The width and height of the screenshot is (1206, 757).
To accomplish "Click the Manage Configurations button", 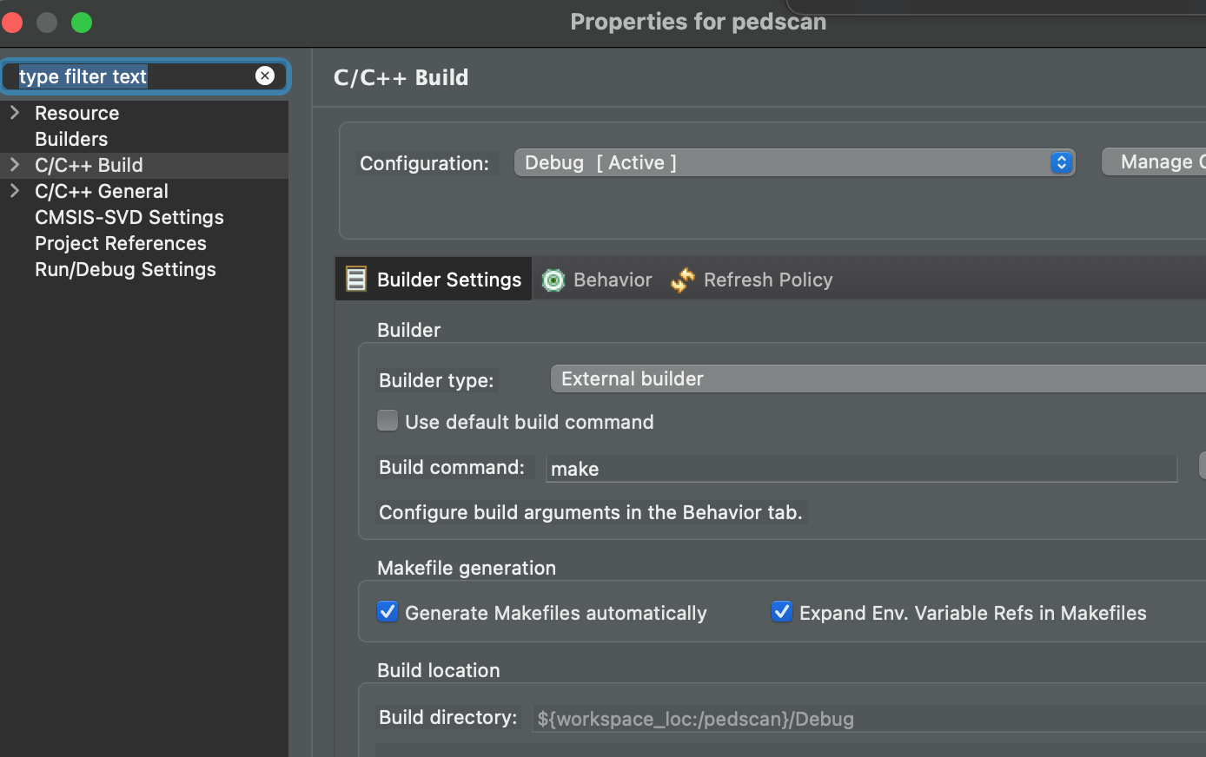I will [x=1154, y=161].
